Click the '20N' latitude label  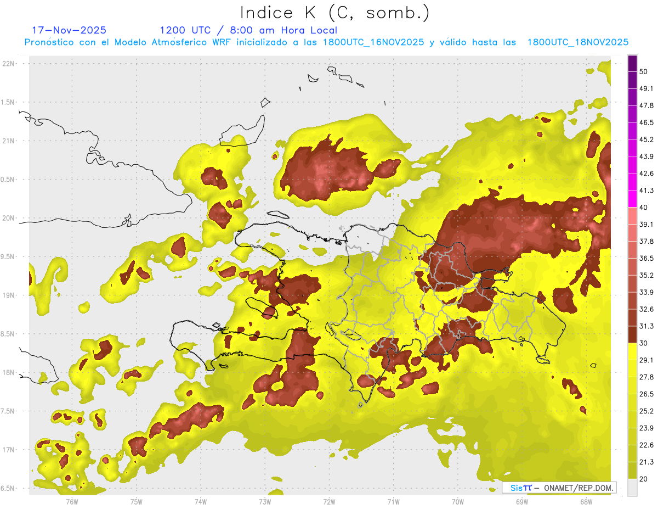click(8, 218)
